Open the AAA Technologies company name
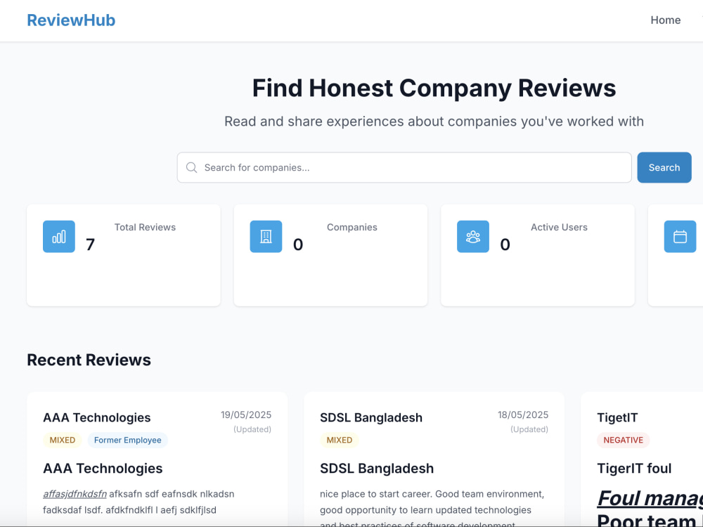The image size is (703, 527). 97,417
